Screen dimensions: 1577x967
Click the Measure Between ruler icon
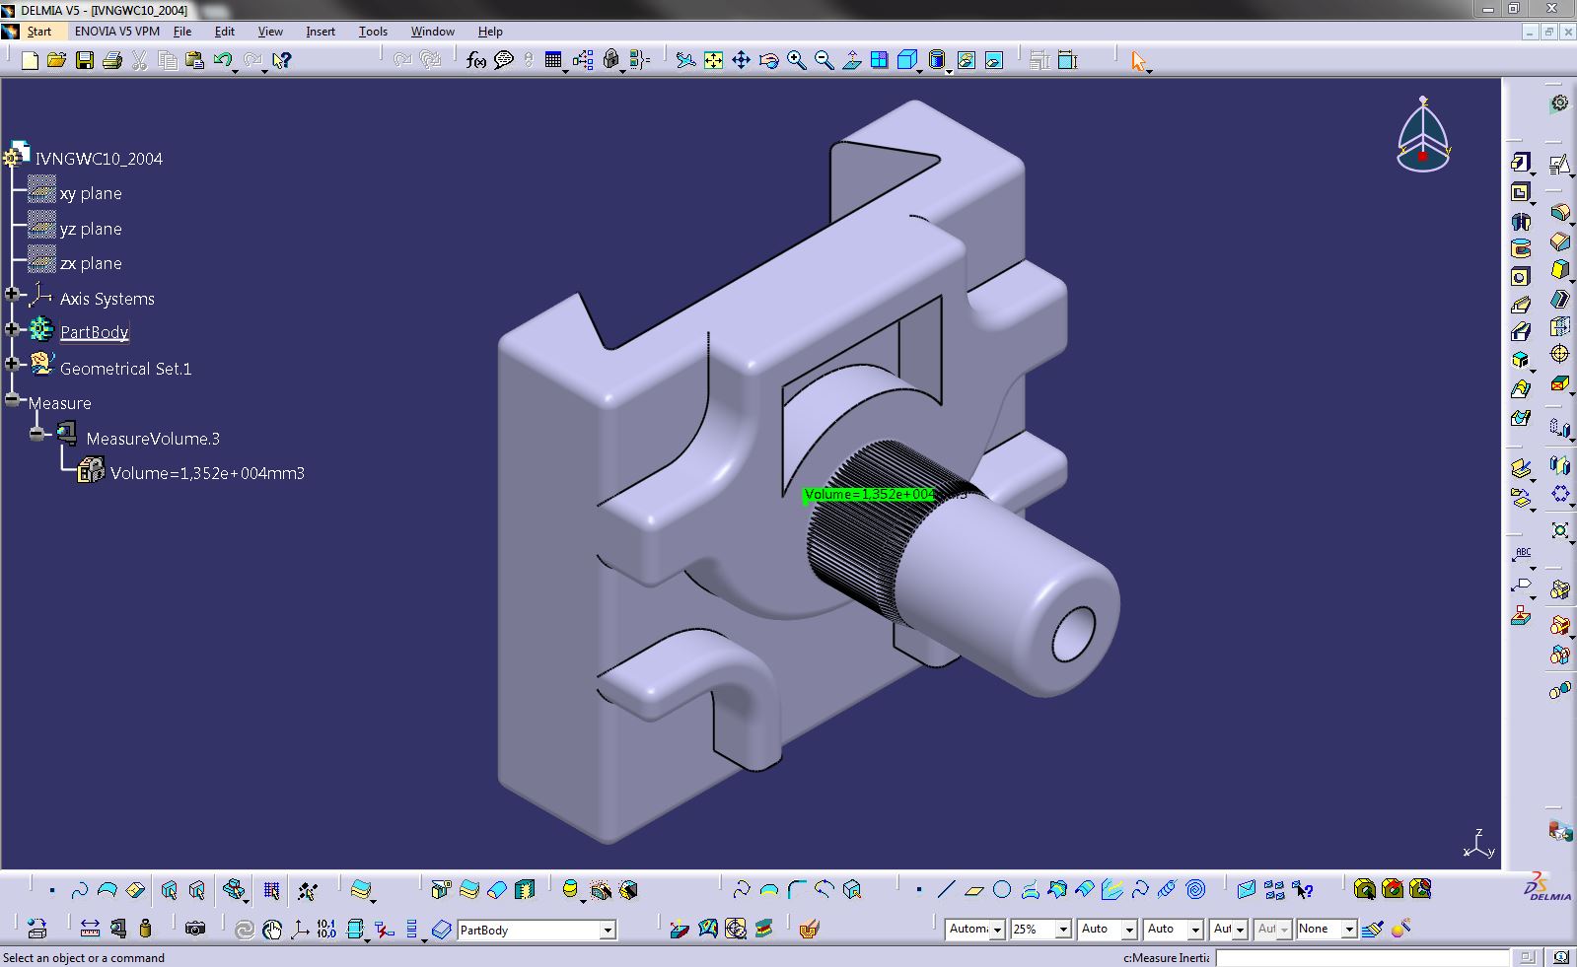[x=90, y=929]
